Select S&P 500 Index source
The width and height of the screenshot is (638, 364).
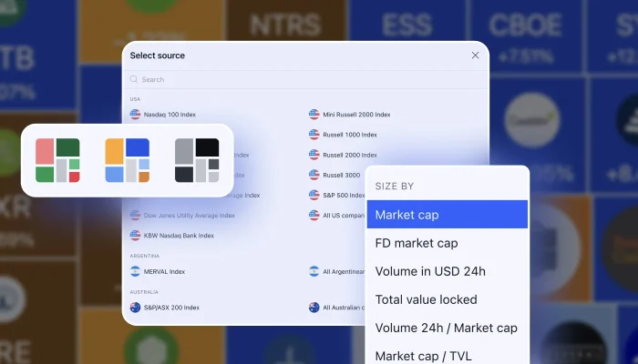344,195
